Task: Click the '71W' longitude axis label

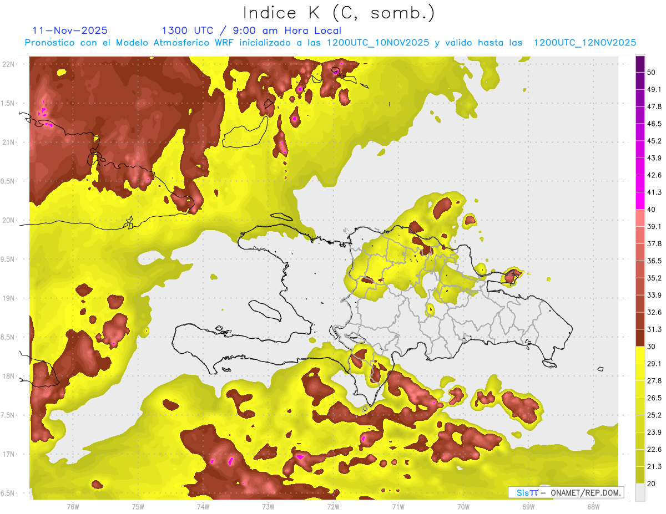Action: [398, 506]
